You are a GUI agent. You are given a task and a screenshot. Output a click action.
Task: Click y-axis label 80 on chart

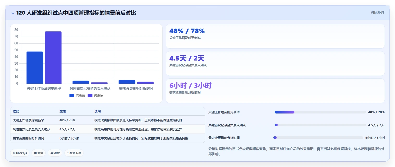[16, 30]
